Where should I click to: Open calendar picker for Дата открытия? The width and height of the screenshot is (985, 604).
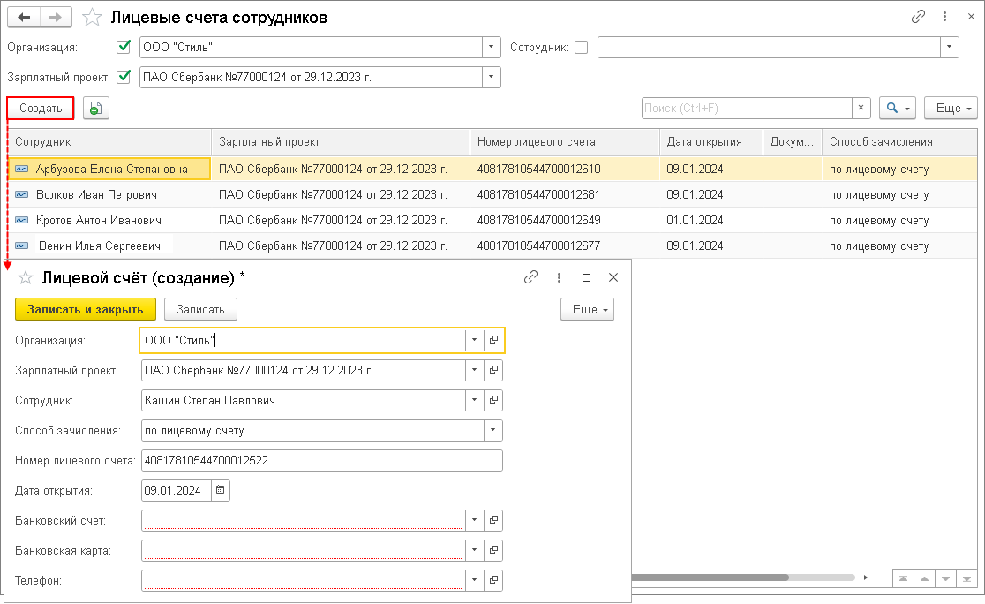[x=221, y=490]
